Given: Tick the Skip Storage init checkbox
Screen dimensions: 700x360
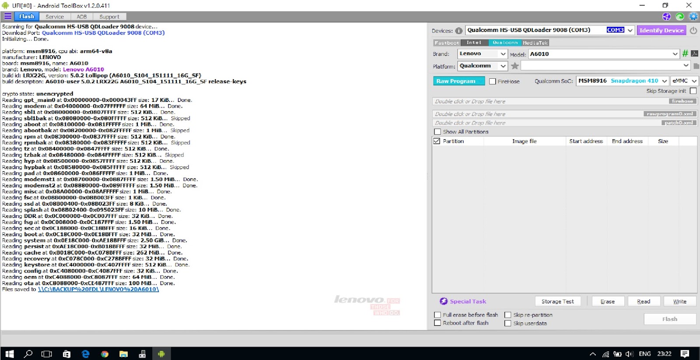Looking at the screenshot, I should pos(693,91).
